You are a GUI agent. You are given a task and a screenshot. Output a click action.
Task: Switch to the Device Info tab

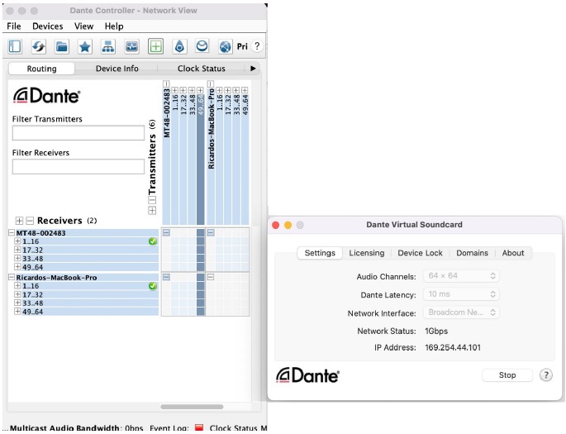[x=117, y=69]
